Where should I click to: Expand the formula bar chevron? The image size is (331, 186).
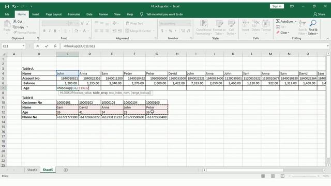pos(327,46)
